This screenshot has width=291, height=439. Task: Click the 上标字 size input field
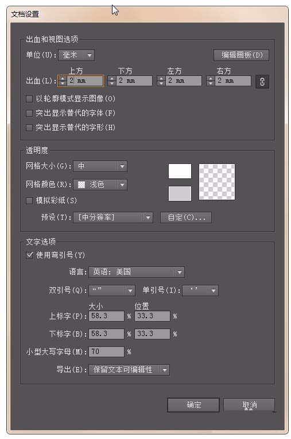coord(106,316)
